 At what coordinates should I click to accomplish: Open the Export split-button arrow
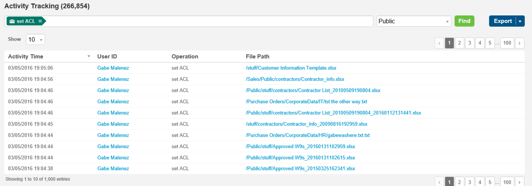point(520,21)
